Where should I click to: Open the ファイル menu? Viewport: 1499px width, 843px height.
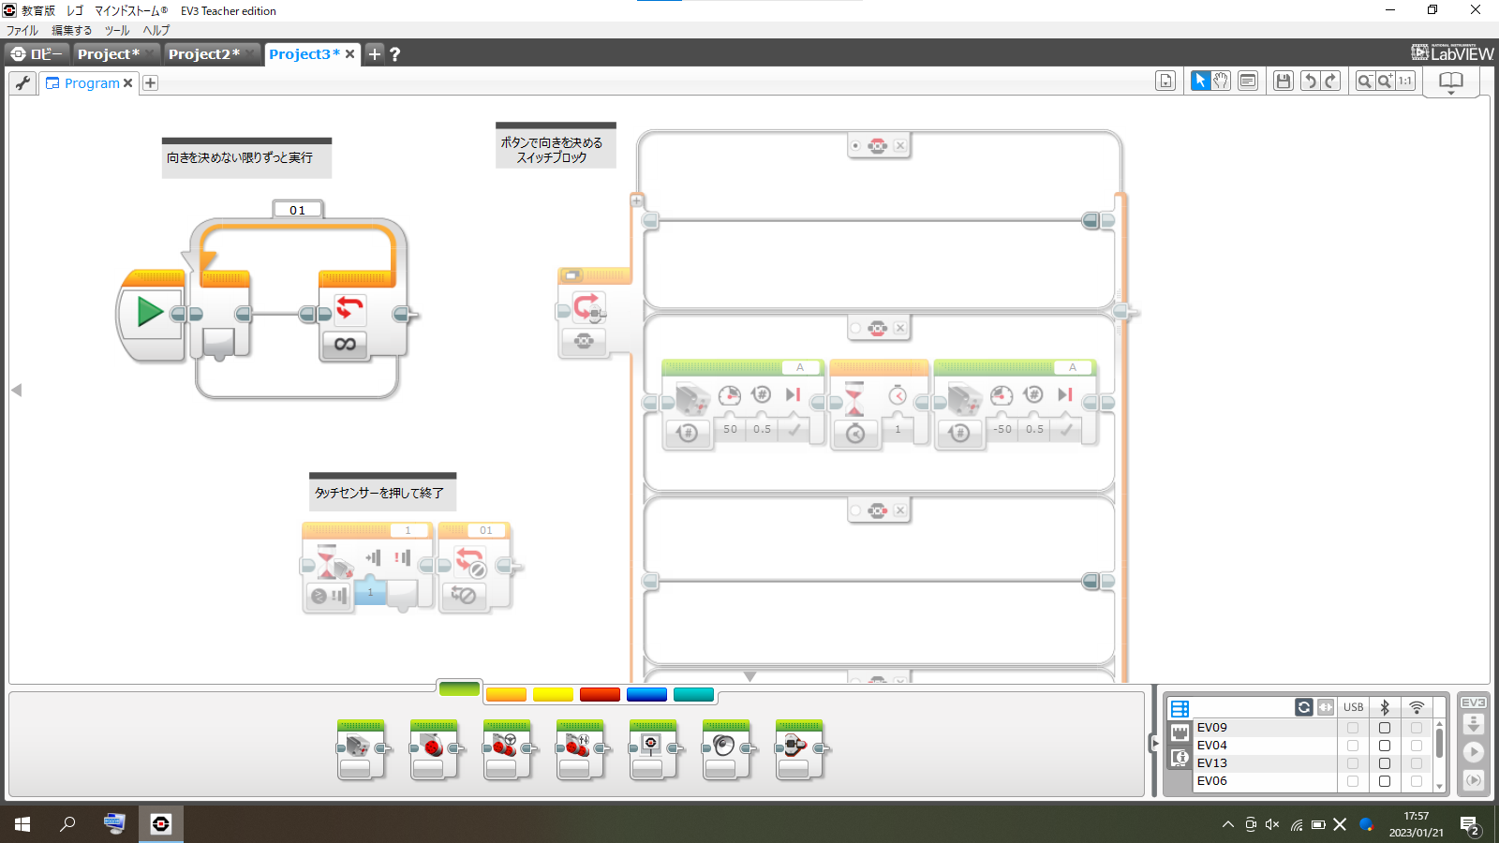point(22,30)
